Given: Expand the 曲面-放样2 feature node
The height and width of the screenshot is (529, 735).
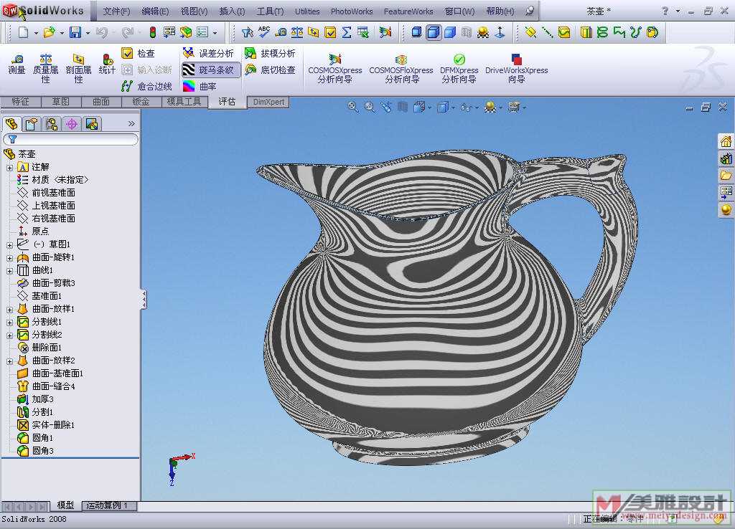Looking at the screenshot, I should 9,361.
